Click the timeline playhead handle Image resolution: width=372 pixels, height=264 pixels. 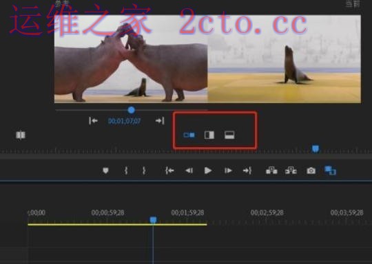pyautogui.click(x=153, y=220)
